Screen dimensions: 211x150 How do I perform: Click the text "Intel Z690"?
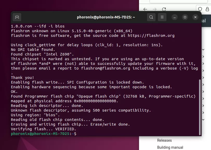[x=58, y=54]
